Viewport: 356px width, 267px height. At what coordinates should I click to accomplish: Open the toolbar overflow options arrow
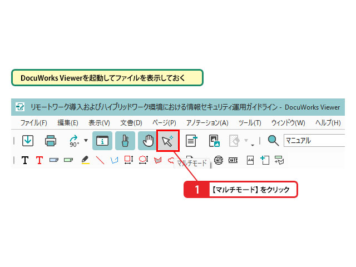pos(253,145)
